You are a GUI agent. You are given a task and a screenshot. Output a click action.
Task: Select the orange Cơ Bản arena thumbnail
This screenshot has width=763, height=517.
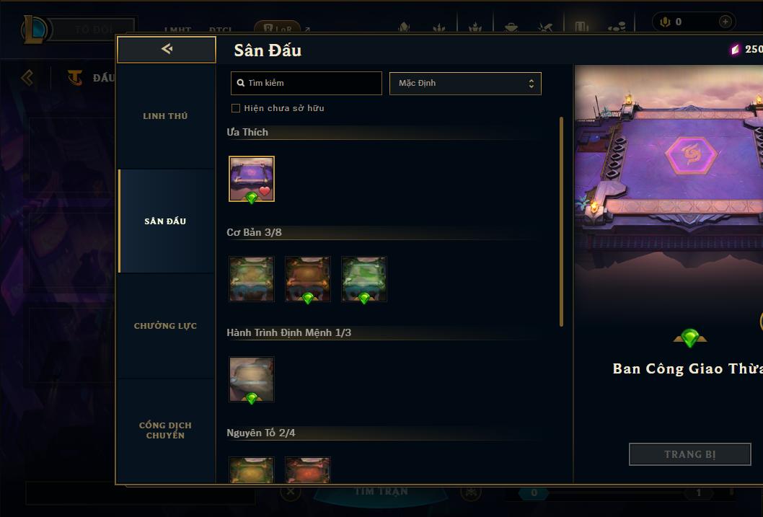click(x=307, y=279)
